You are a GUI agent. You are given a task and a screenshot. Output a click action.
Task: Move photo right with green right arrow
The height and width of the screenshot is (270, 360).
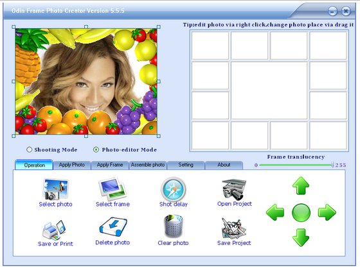tap(327, 212)
